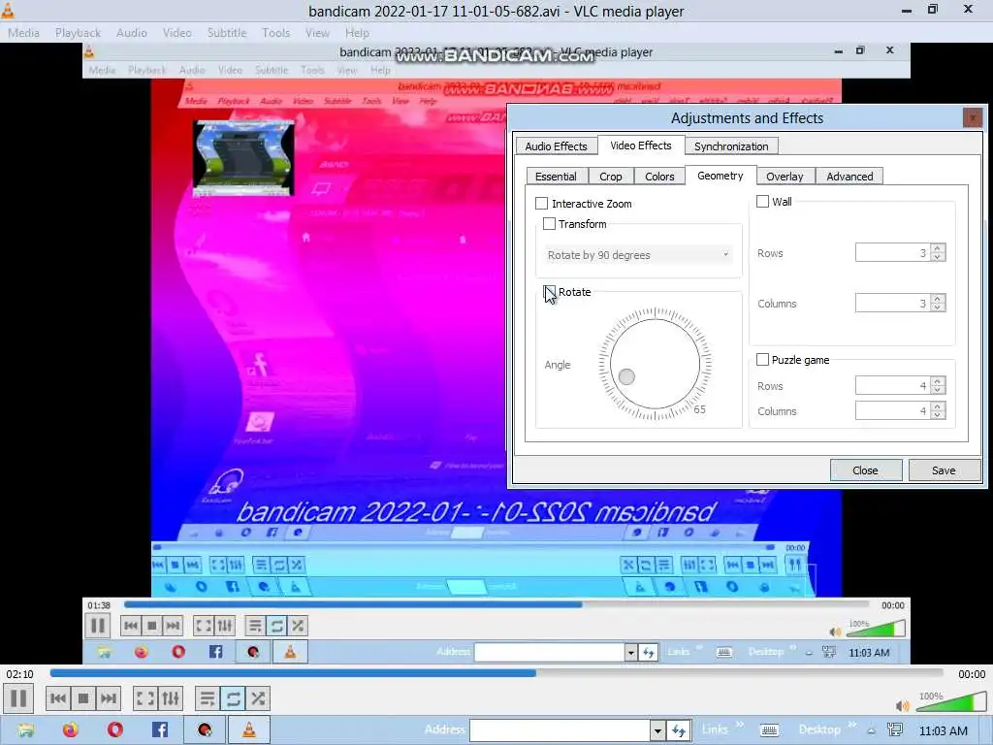Click Go arrows button next to Address bar

679,731
